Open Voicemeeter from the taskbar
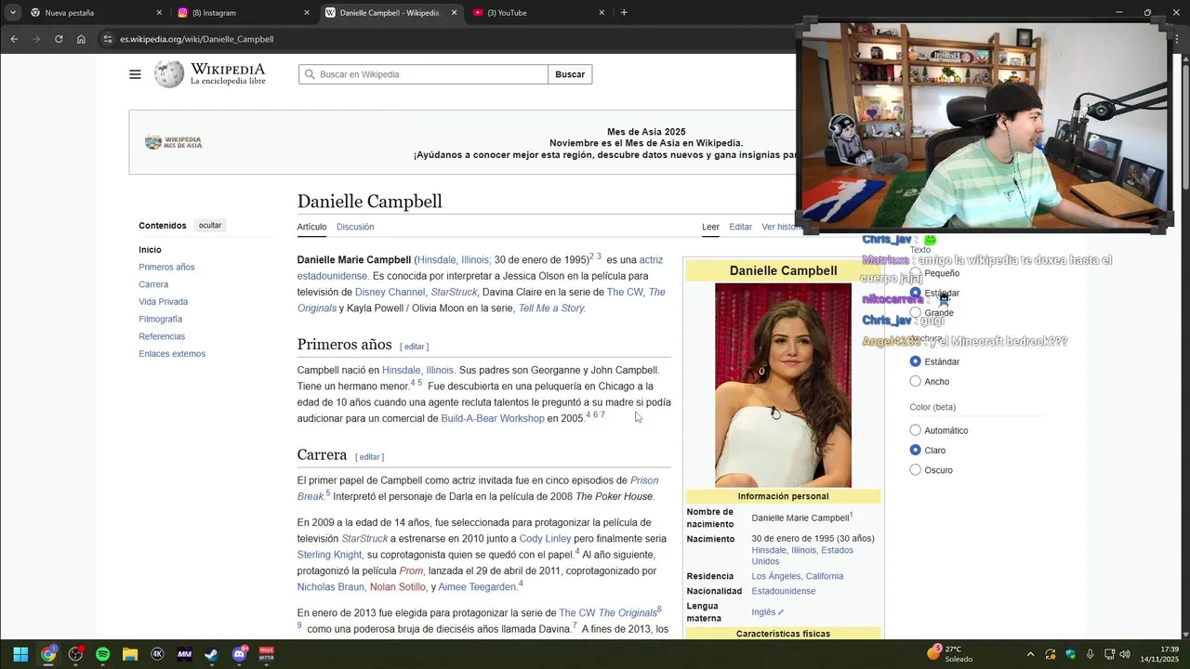 click(x=266, y=654)
